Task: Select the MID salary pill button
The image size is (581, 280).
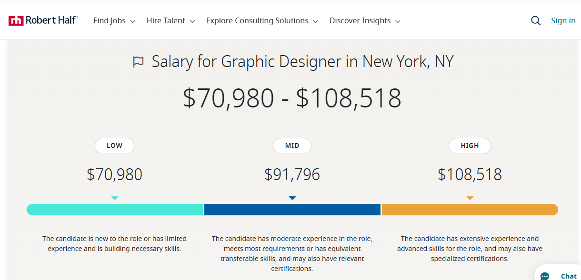Action: (292, 146)
